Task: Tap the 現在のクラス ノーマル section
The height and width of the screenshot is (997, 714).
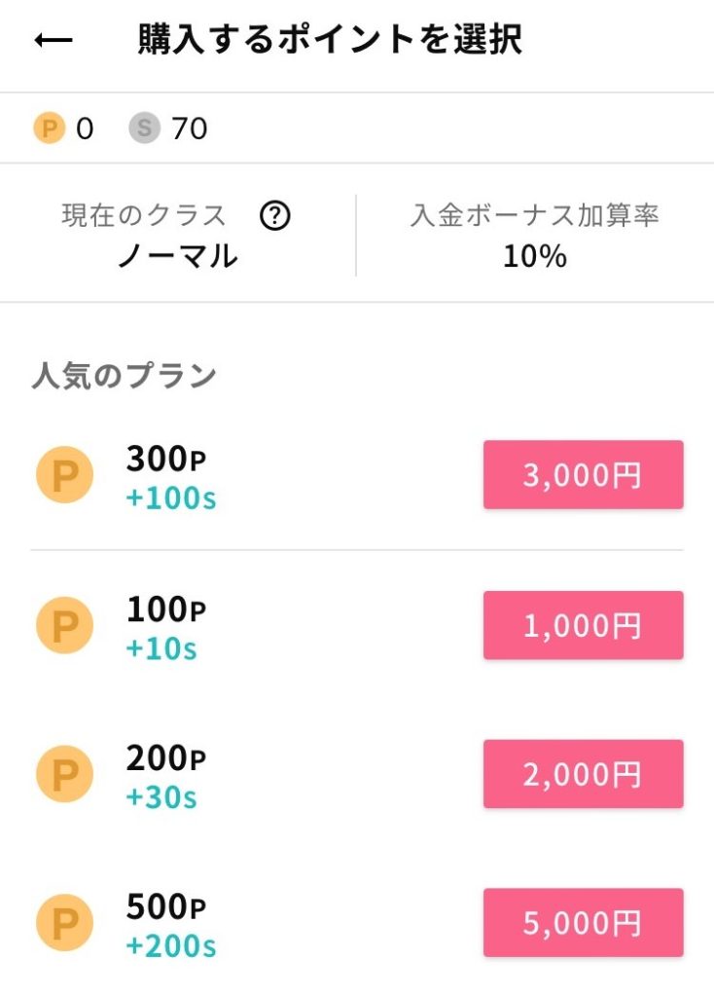Action: 177,236
